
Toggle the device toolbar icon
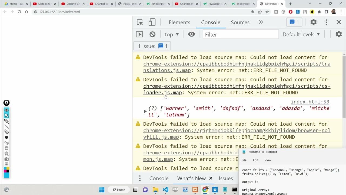(152, 22)
